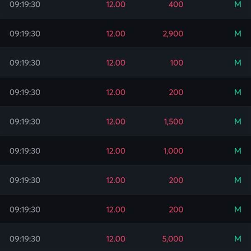
Task: Click the 1,500 volume value
Action: (174, 122)
